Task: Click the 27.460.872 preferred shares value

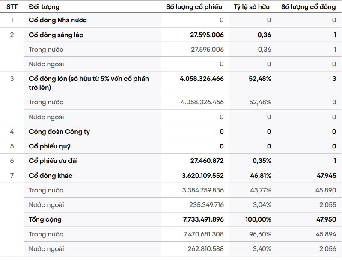Action: coord(207,161)
